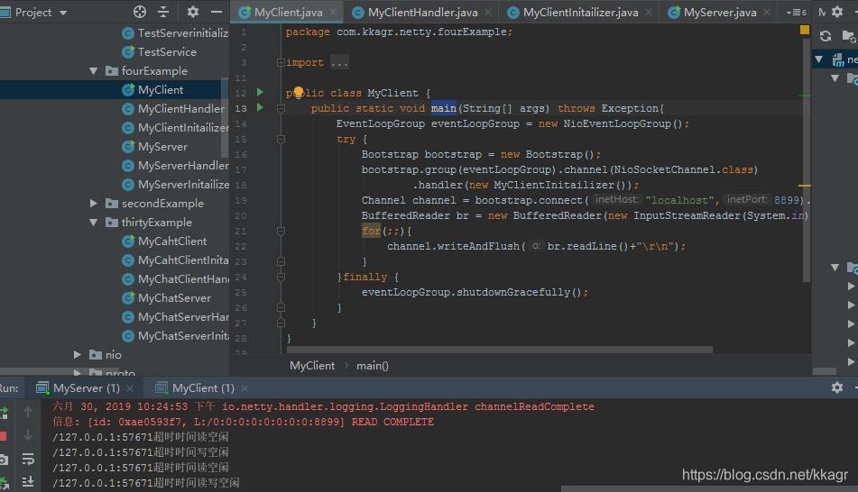Switch to MyServer.java editor tab

coord(719,12)
